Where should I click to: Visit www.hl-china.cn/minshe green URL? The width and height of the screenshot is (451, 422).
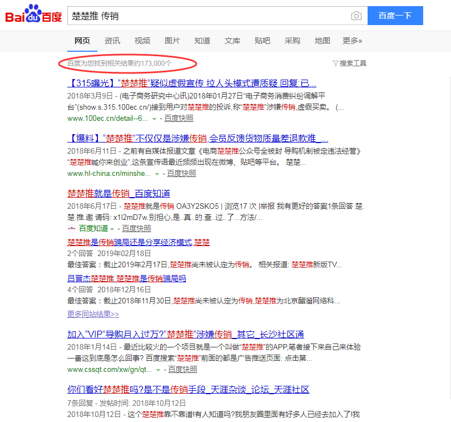click(x=109, y=174)
